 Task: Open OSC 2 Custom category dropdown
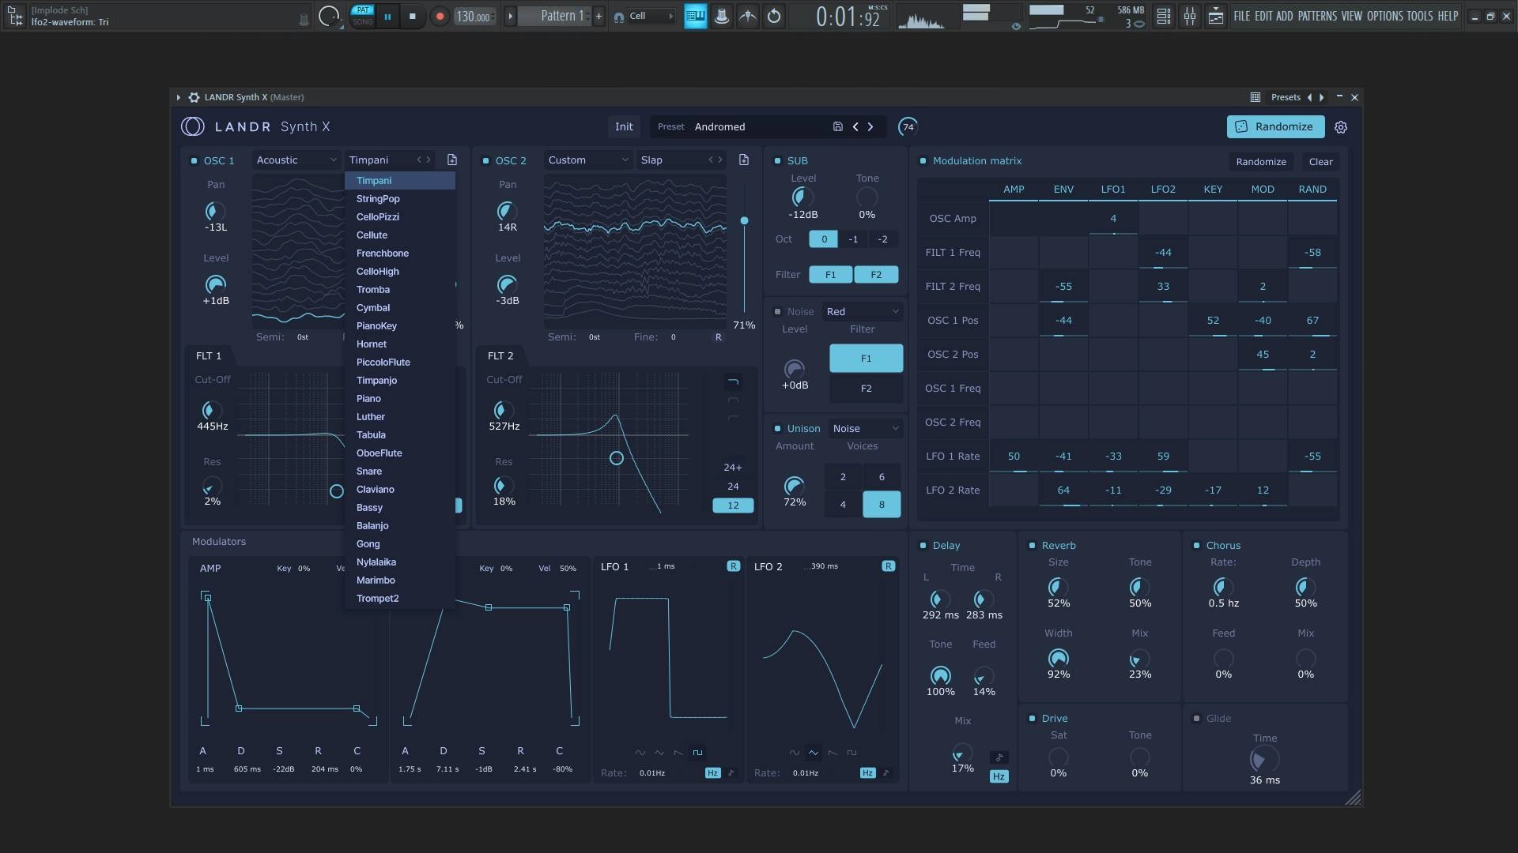pos(588,160)
